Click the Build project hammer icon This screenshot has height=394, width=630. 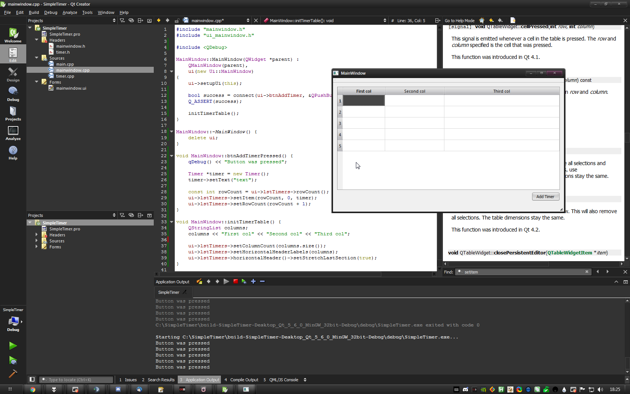(x=13, y=374)
